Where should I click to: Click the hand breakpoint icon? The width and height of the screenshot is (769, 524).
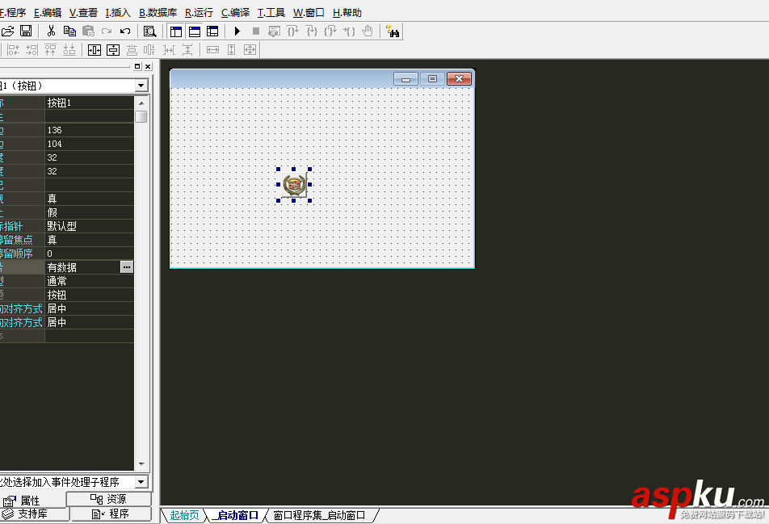click(368, 31)
